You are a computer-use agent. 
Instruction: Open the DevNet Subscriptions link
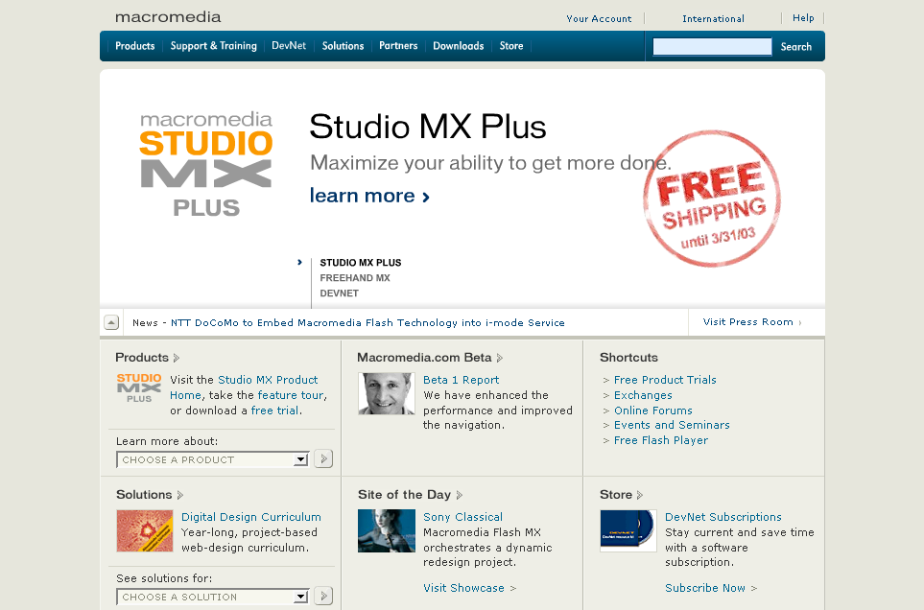pos(723,517)
